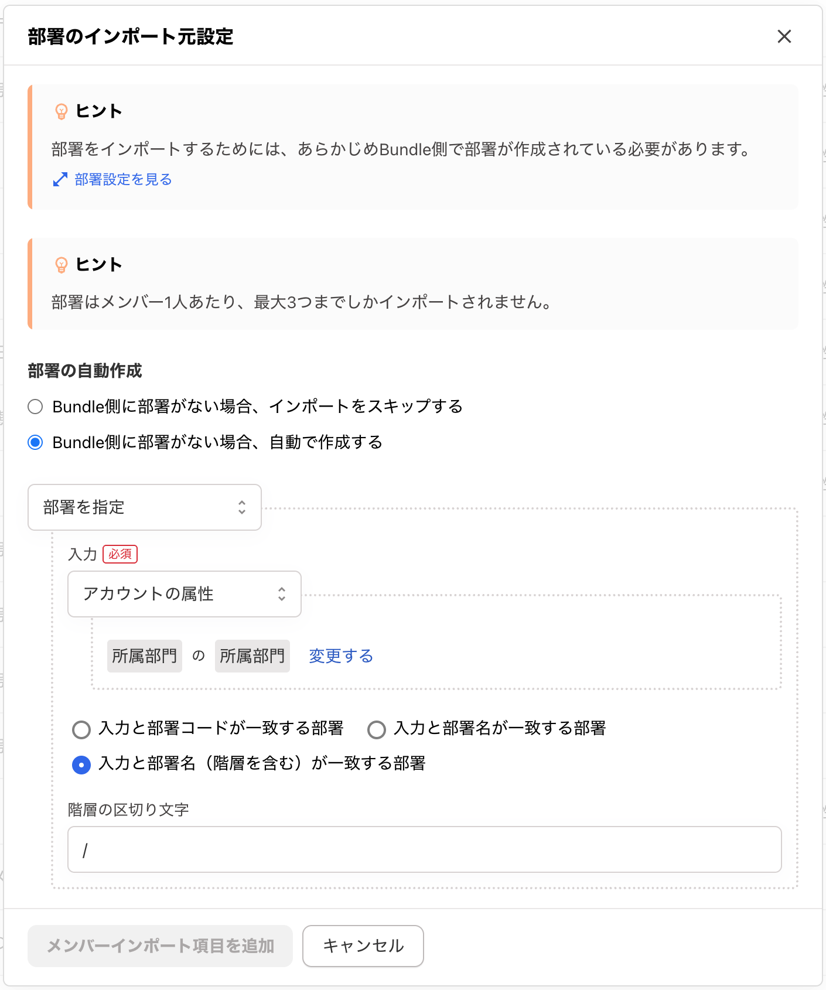Click the second hint lightbulb icon
This screenshot has width=826, height=990.
tap(61, 265)
